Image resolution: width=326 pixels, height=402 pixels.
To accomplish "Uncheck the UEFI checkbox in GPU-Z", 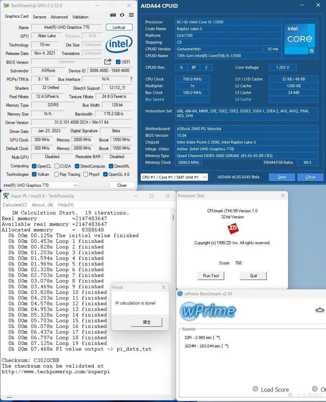I will tap(118, 62).
